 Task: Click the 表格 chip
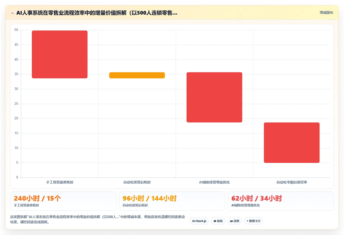tap(218, 221)
